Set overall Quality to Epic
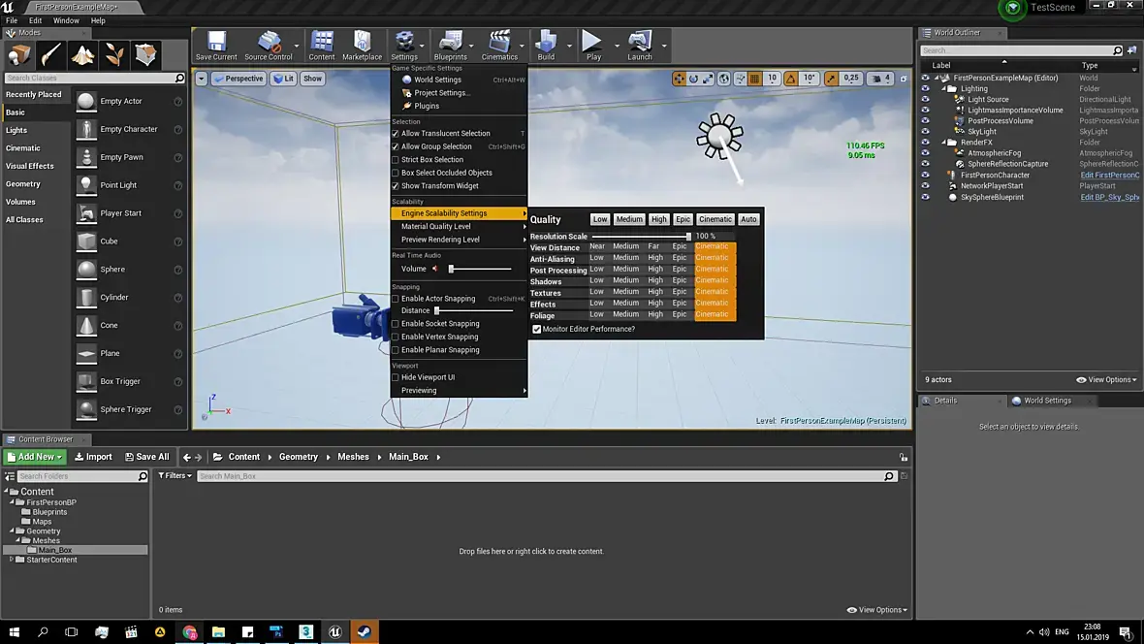 (x=683, y=219)
